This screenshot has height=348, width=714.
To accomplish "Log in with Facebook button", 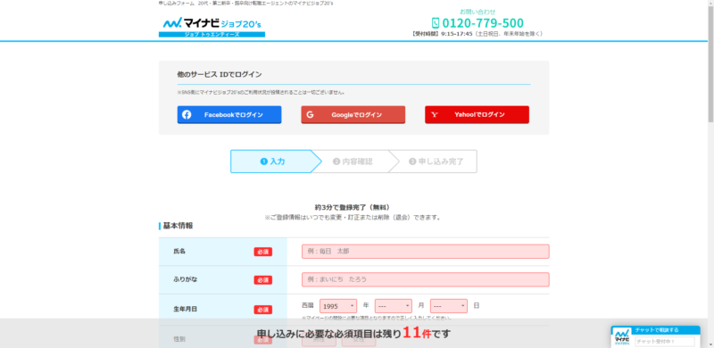I will (229, 115).
